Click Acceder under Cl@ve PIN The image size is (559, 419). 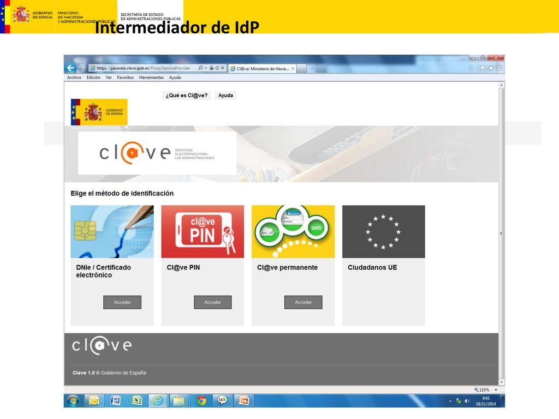(x=213, y=302)
